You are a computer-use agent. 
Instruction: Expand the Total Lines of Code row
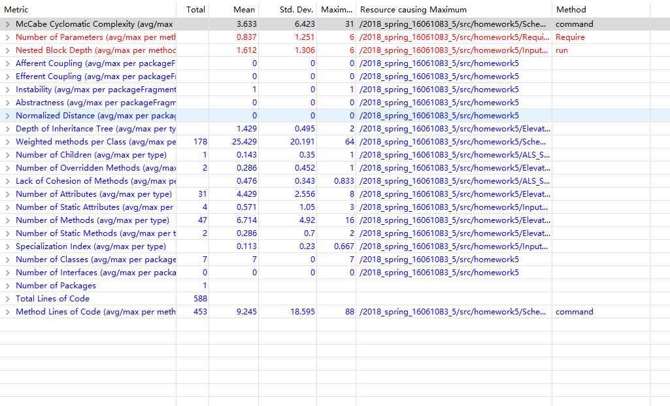[8, 299]
